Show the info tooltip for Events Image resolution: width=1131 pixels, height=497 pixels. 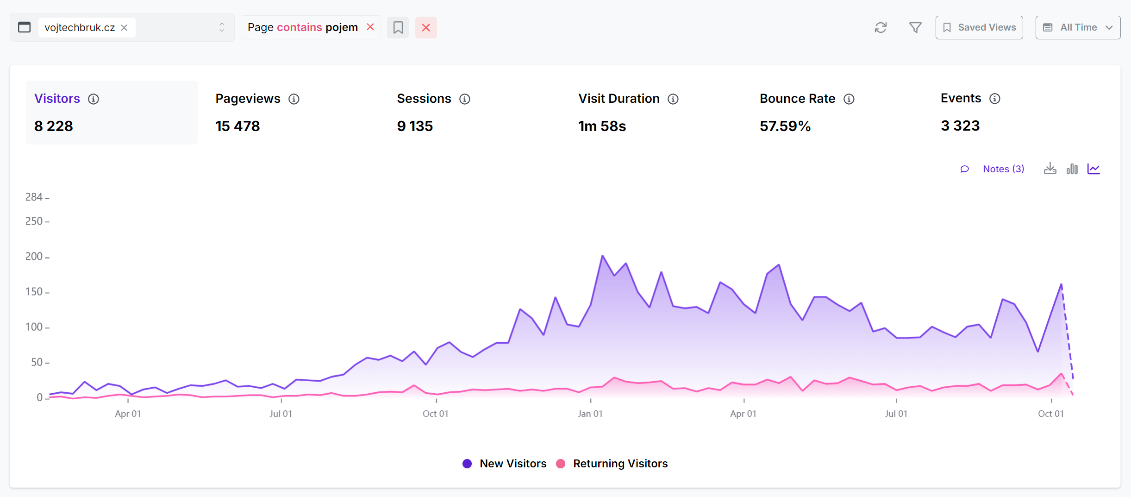(x=995, y=99)
